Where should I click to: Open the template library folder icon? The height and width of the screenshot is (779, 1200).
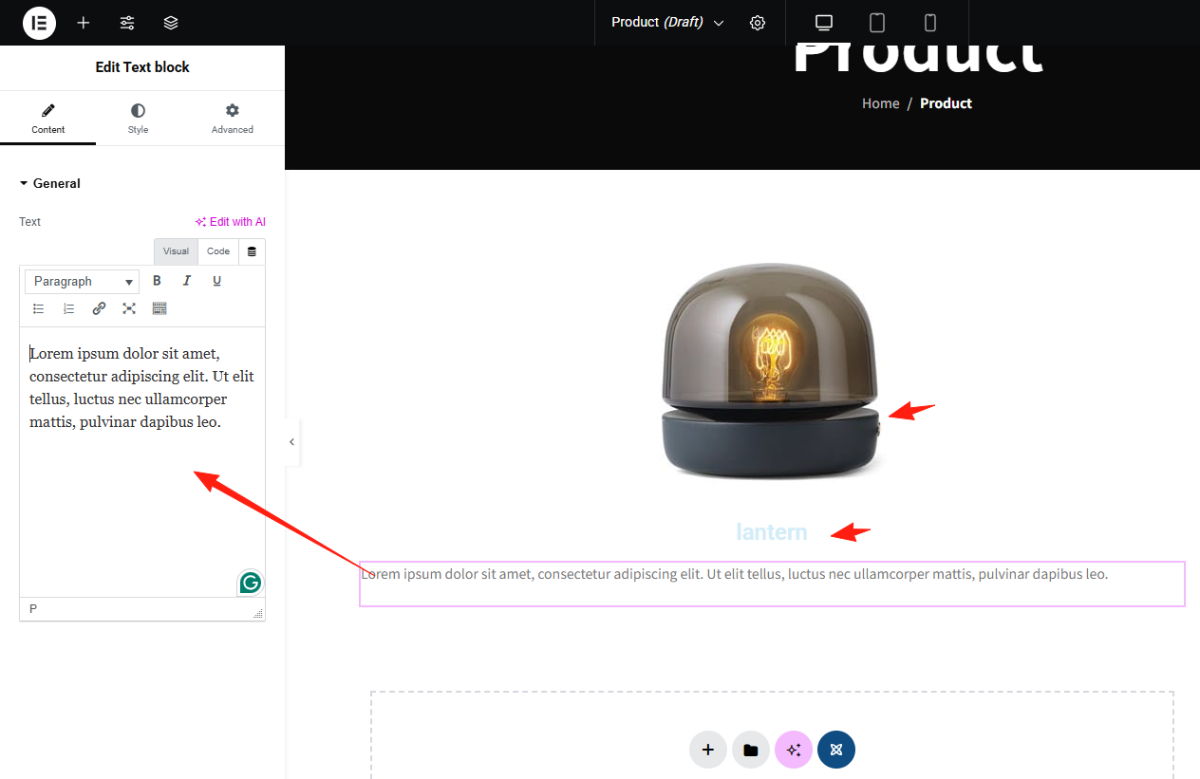(751, 750)
